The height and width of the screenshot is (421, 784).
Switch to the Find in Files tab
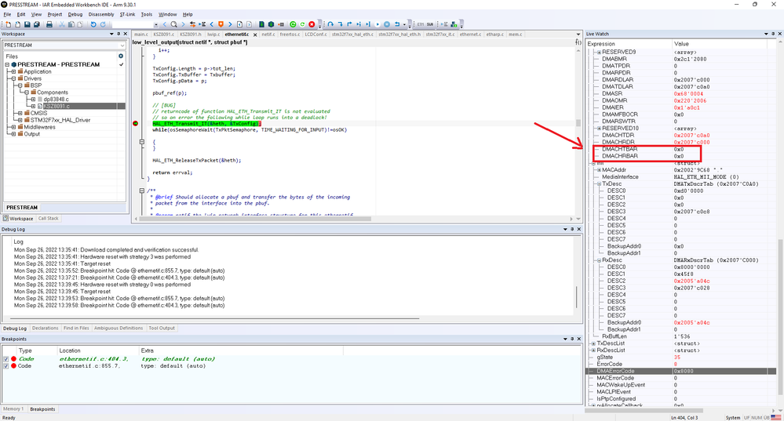pyautogui.click(x=76, y=328)
